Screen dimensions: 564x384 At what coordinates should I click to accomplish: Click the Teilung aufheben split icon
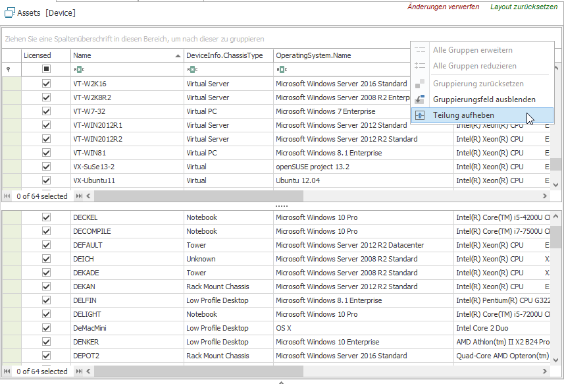[x=420, y=115]
